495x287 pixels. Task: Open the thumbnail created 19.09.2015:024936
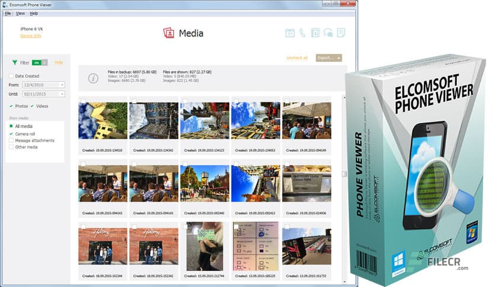click(307, 183)
